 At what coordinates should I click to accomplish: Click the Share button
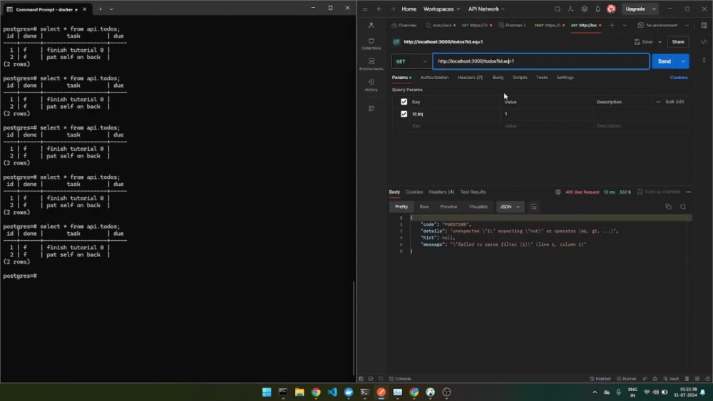(678, 42)
